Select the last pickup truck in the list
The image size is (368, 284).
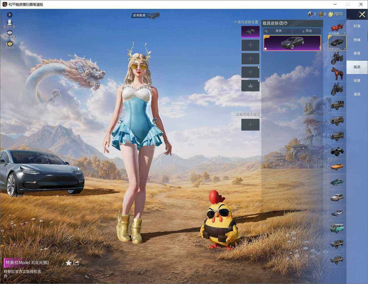click(x=337, y=259)
